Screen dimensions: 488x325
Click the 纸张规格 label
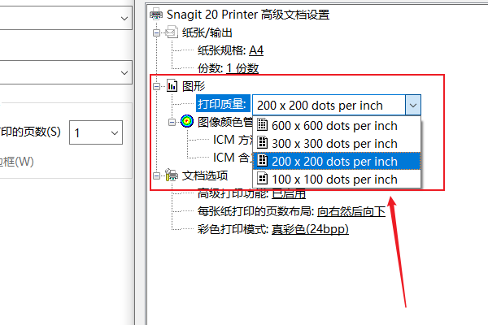tap(222, 50)
